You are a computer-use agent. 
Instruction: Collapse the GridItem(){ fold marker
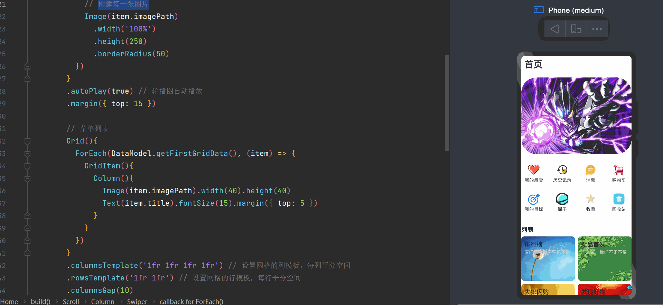(x=28, y=166)
